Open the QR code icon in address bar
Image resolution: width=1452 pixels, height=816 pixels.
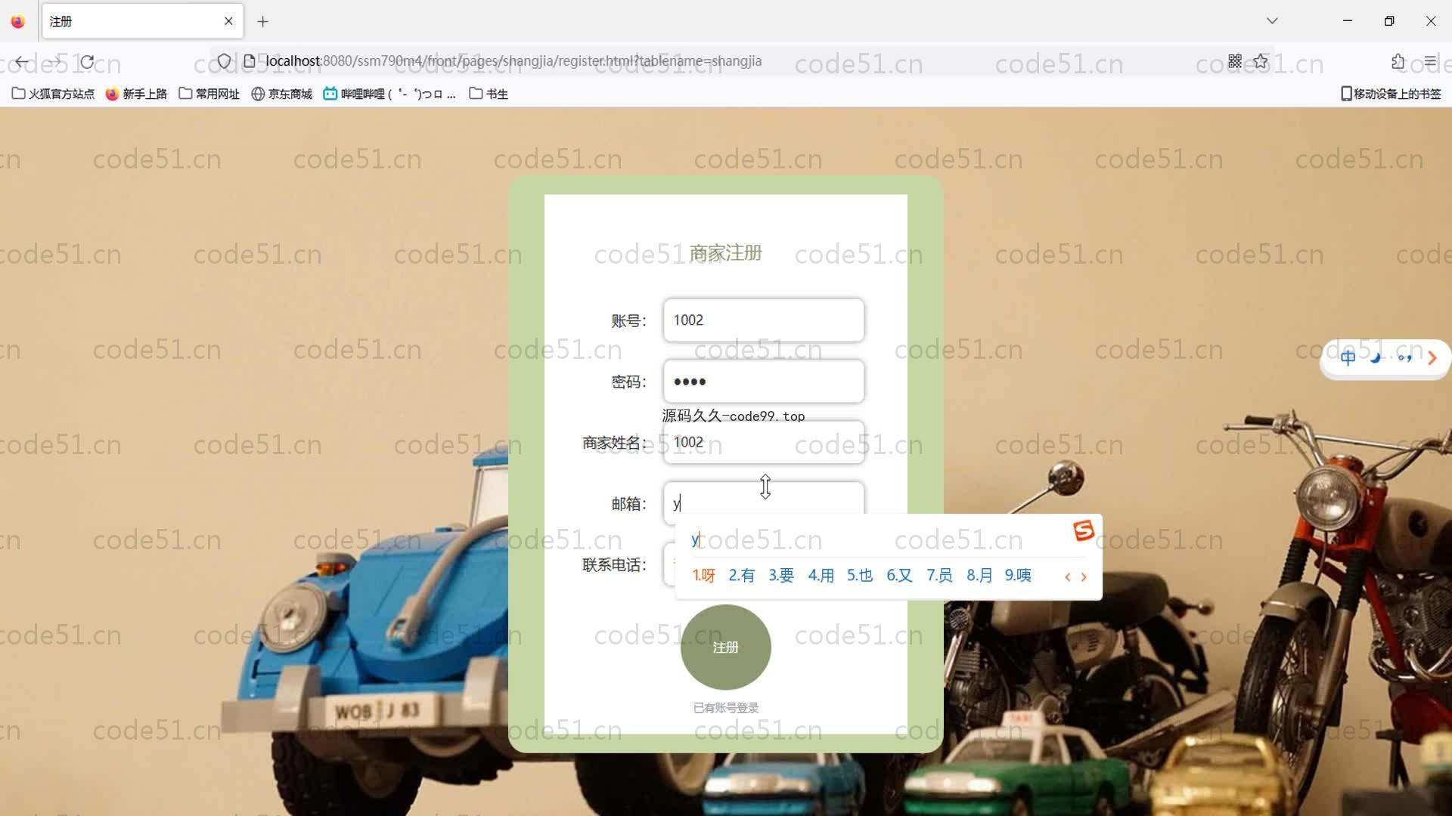pos(1235,61)
